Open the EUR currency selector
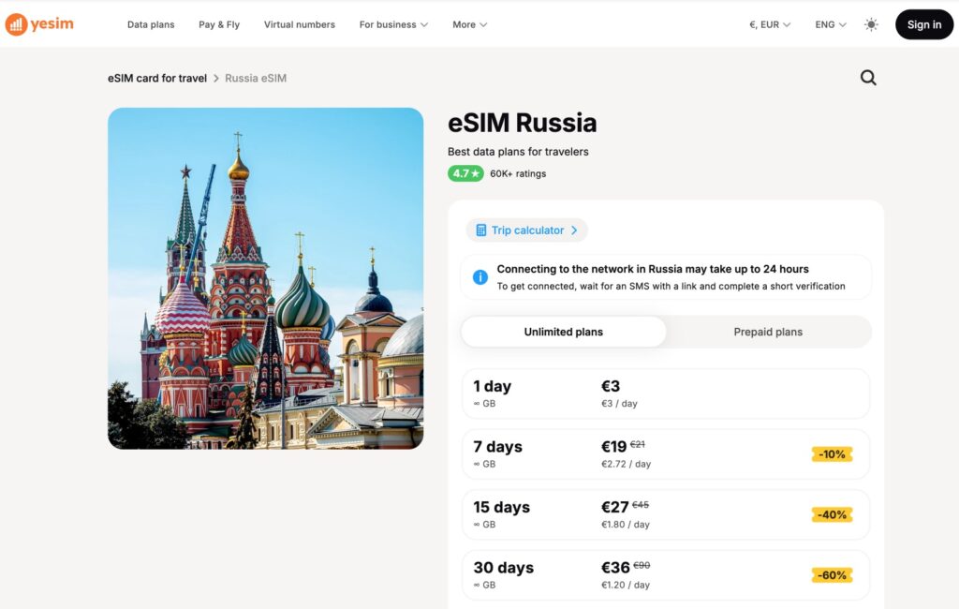Image resolution: width=959 pixels, height=609 pixels. pos(770,24)
